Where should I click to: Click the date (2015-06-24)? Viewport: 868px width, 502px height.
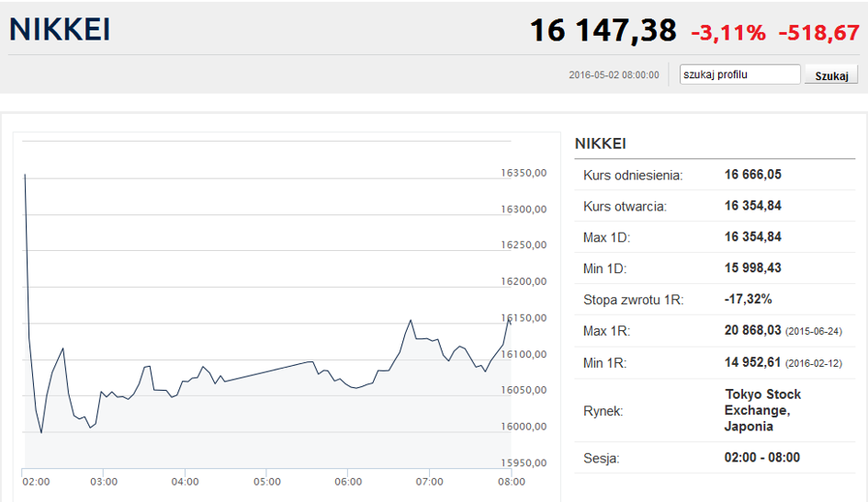[x=813, y=331]
